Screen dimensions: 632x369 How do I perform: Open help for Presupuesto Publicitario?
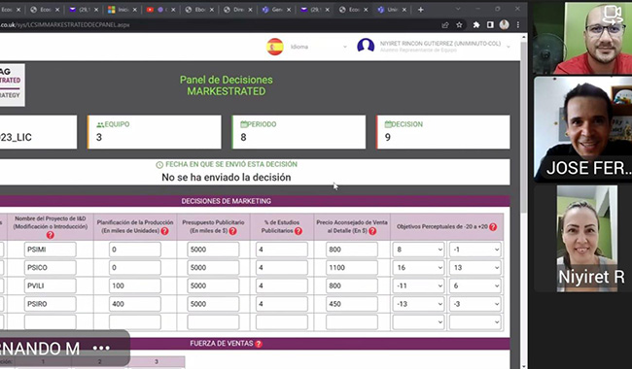(232, 231)
